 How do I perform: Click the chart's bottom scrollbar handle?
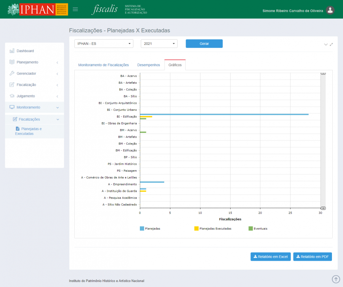point(323,208)
